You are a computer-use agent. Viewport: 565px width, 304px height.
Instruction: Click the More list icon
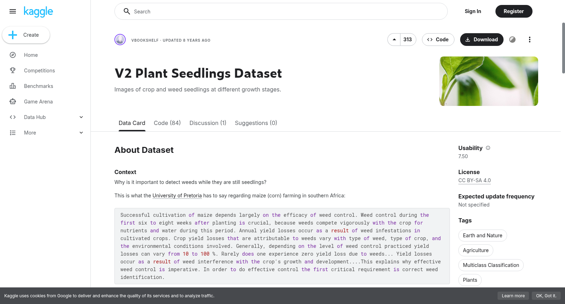13,133
